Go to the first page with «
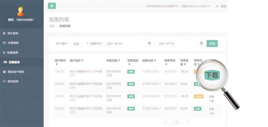 [x=165, y=122]
